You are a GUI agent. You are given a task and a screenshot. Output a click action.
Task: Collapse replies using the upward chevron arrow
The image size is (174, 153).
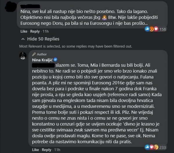23,39
